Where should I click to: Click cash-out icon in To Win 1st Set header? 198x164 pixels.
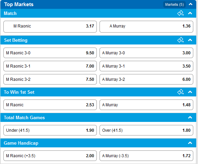pos(180,92)
